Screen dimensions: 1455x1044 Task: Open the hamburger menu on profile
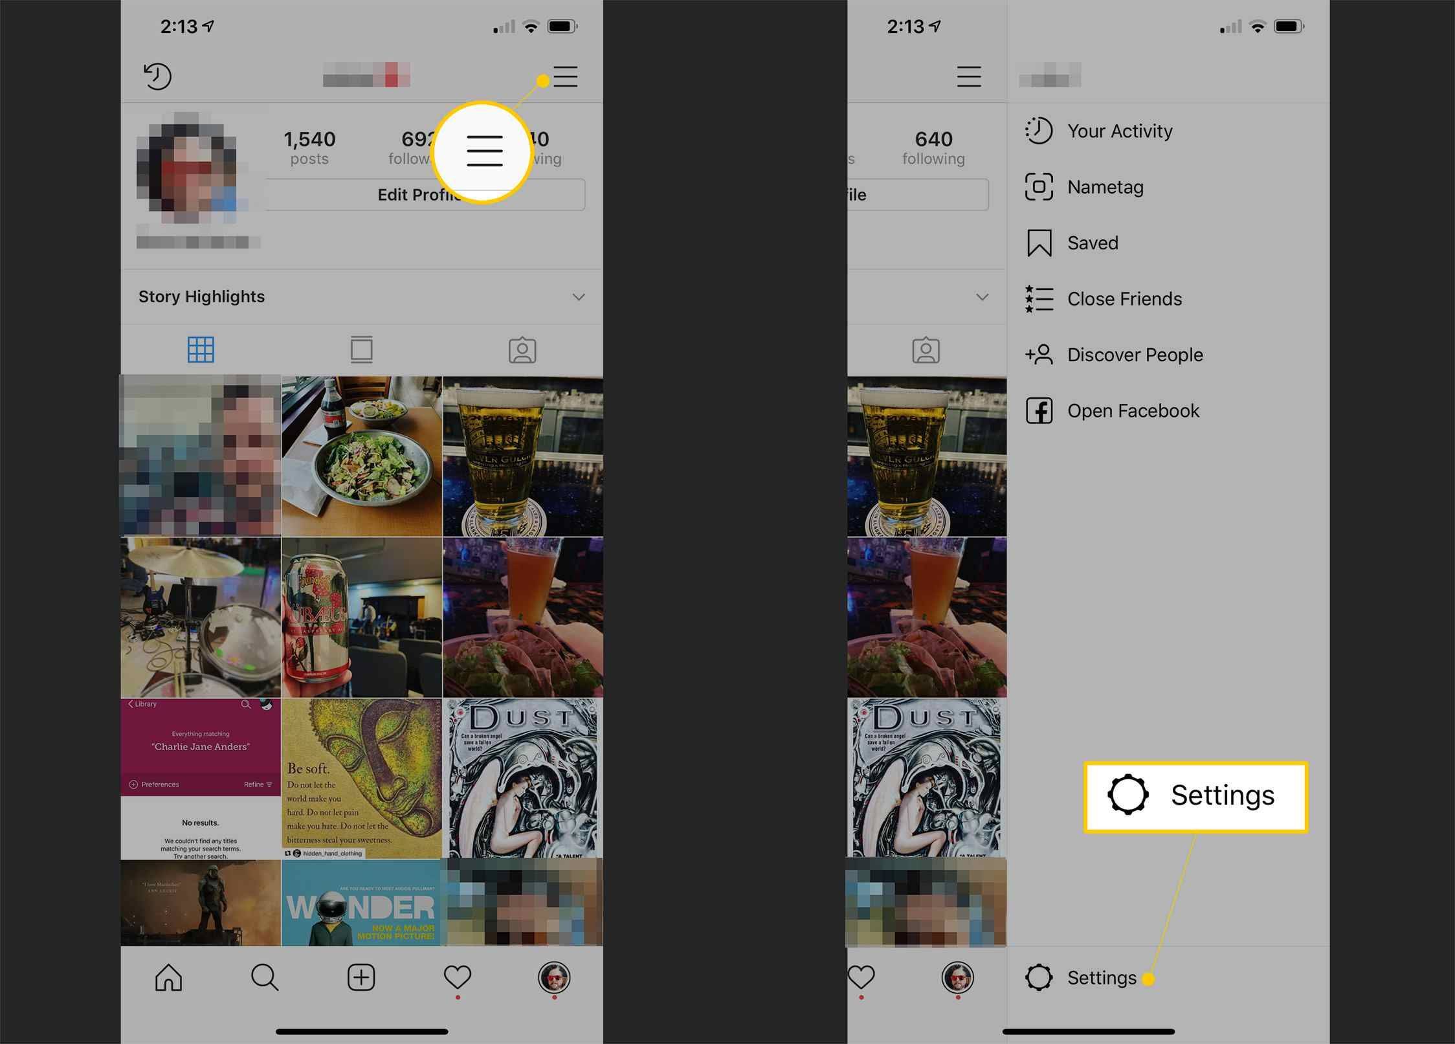point(566,77)
